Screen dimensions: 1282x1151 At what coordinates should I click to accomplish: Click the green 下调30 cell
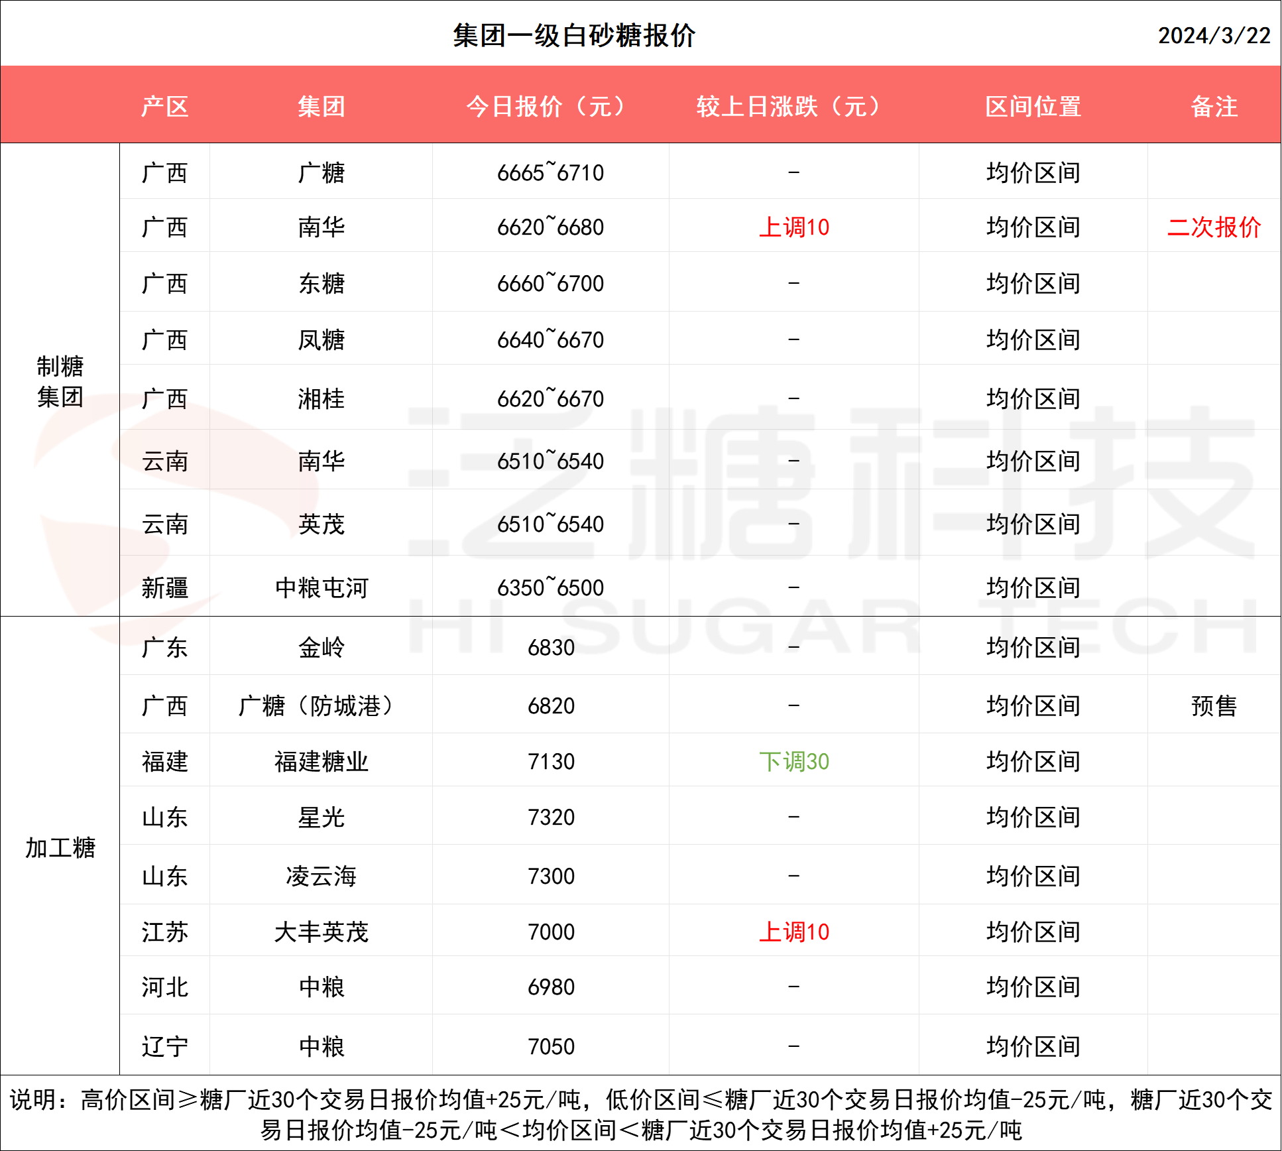point(794,761)
